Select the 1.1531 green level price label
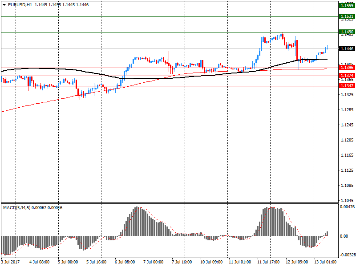Viewport: 356px width, 267px height. [x=347, y=16]
